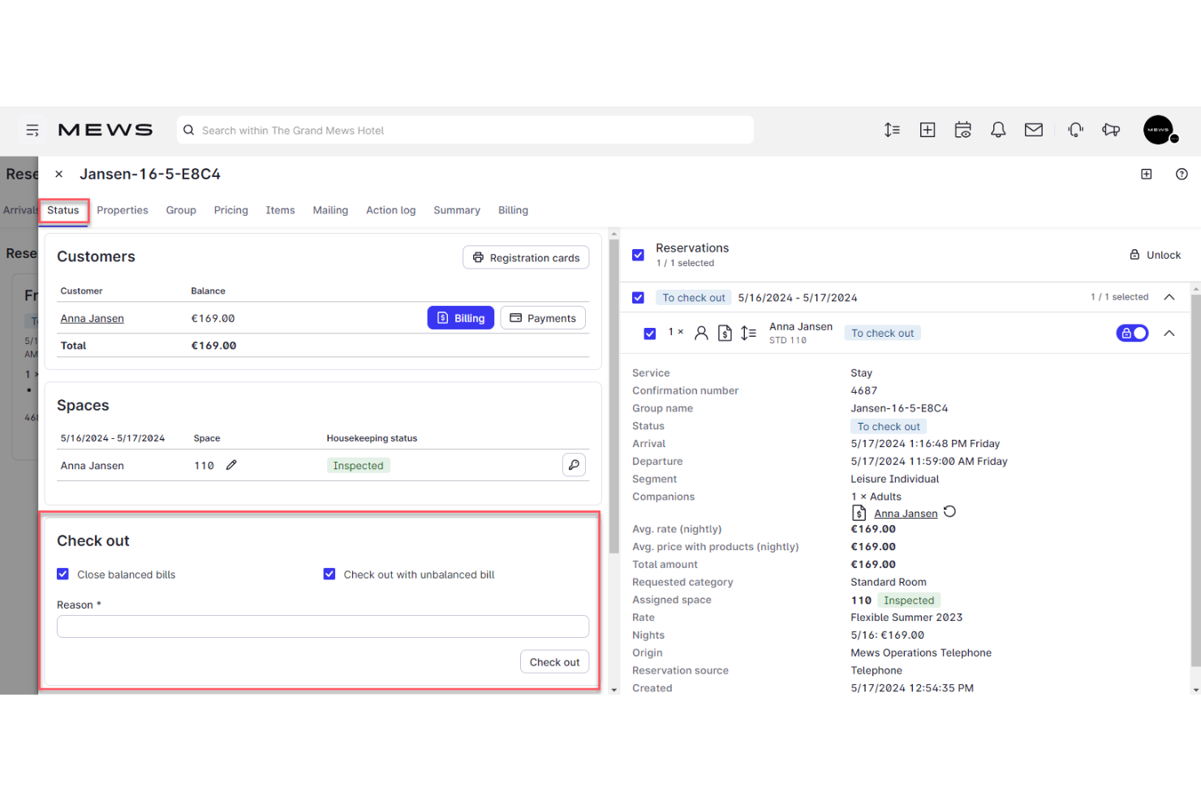
Task: Click confirmation number 4687
Action: 864,390
